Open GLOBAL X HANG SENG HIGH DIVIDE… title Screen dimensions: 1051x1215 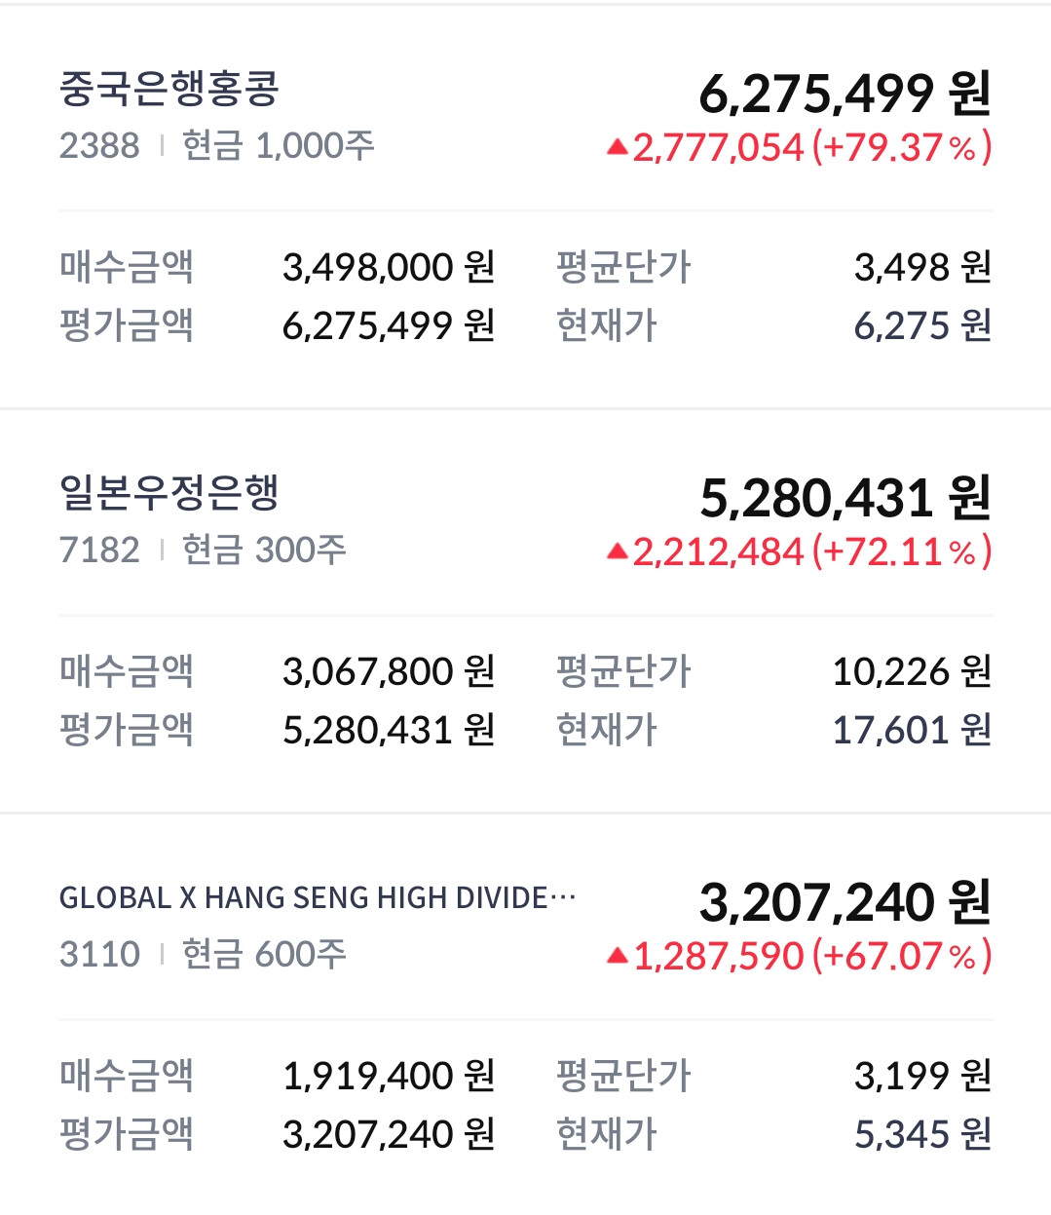[318, 897]
